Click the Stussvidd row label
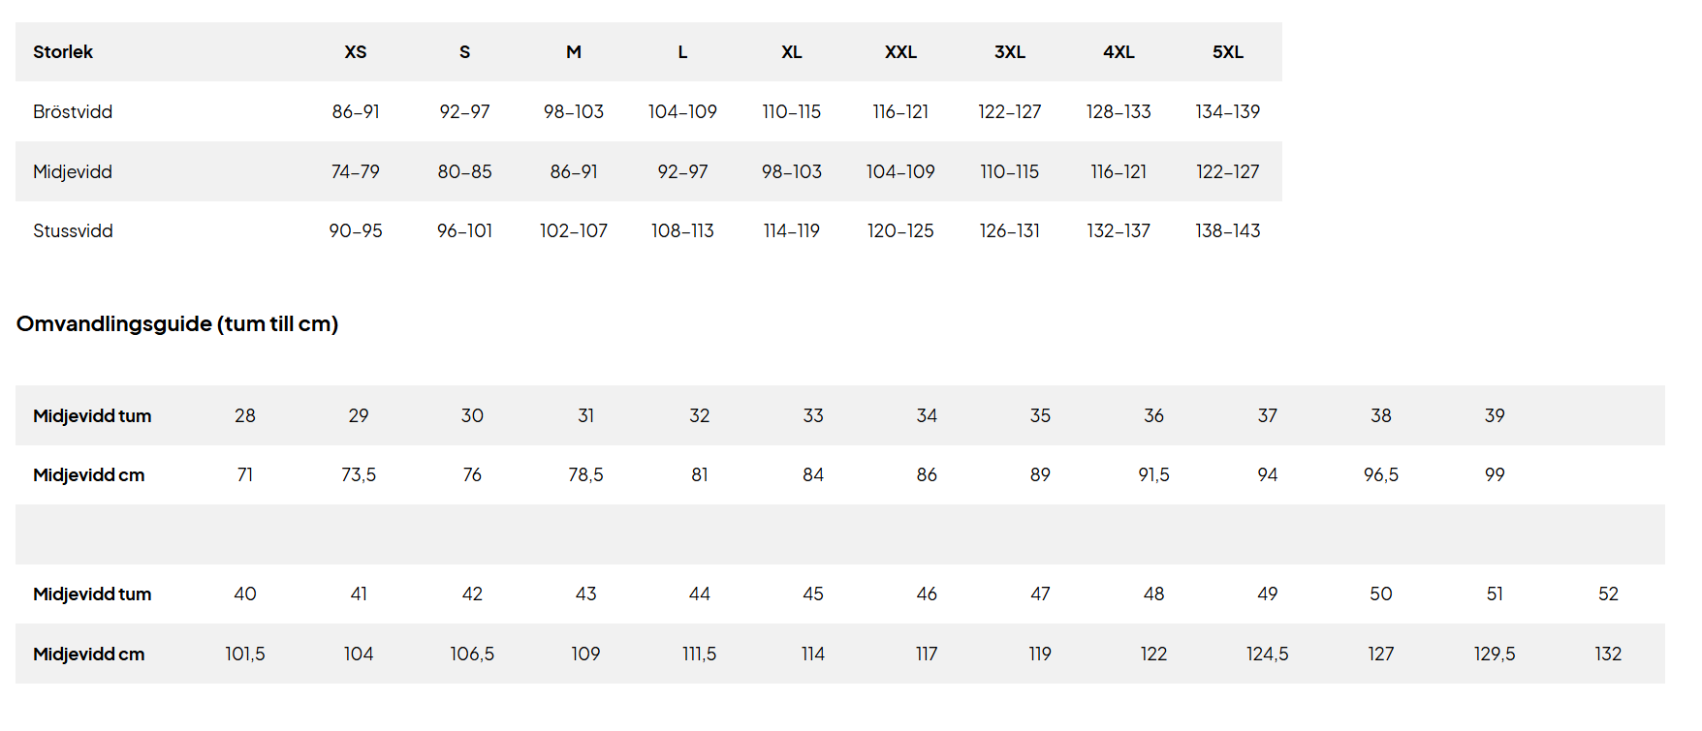 click(73, 231)
